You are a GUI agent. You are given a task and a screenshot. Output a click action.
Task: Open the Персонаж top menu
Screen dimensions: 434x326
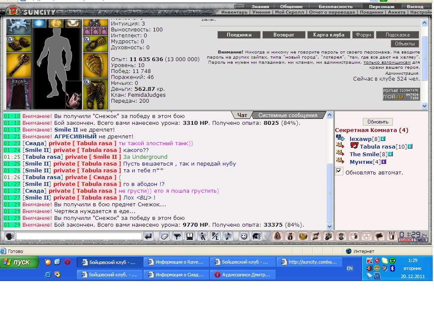tap(382, 6)
